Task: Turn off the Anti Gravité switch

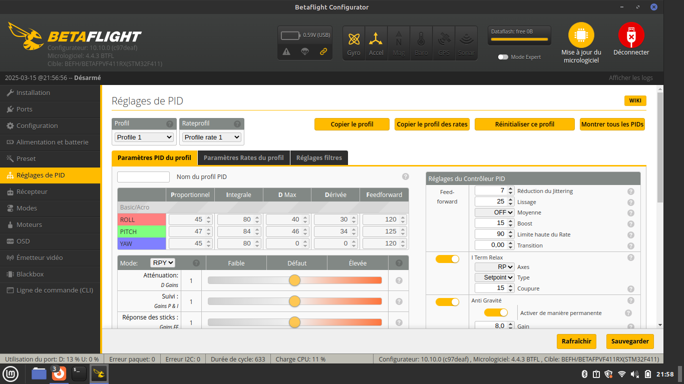Action: point(447,302)
